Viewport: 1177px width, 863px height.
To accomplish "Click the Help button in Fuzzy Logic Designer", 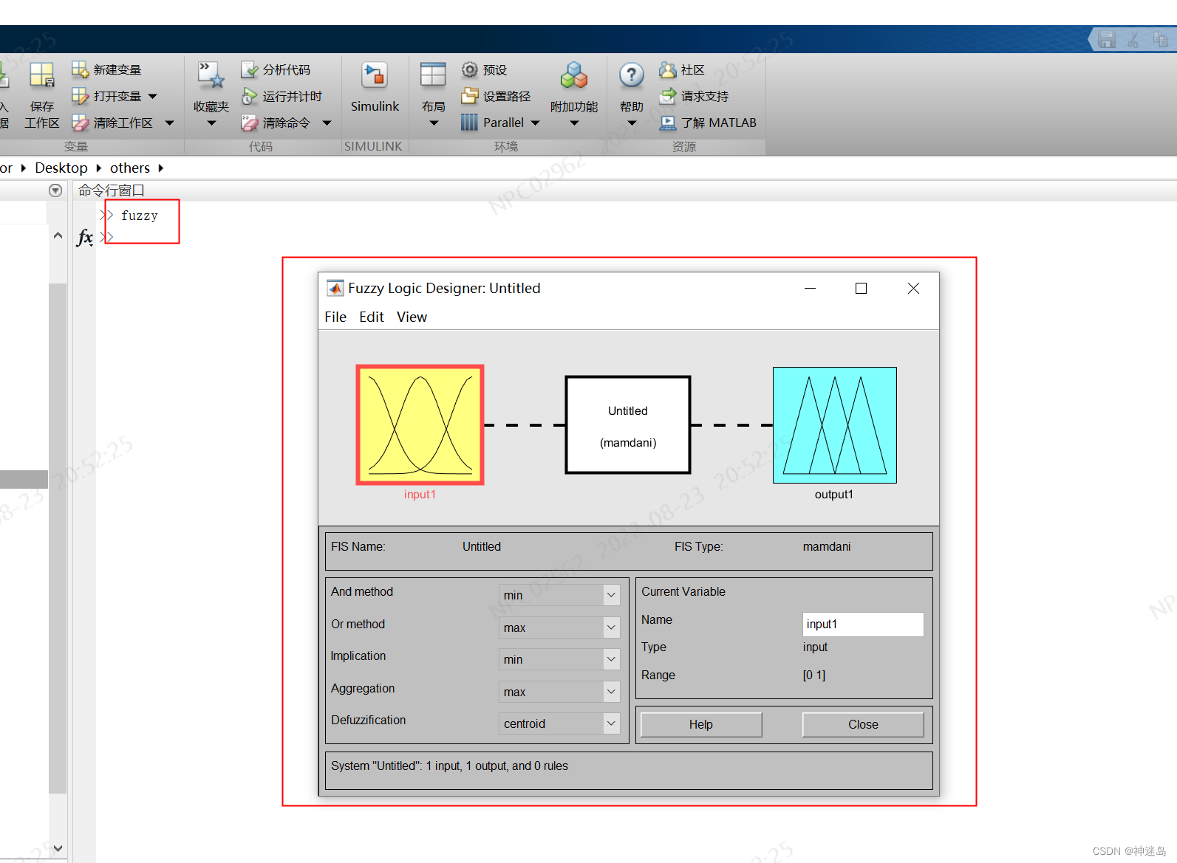I will coord(701,724).
